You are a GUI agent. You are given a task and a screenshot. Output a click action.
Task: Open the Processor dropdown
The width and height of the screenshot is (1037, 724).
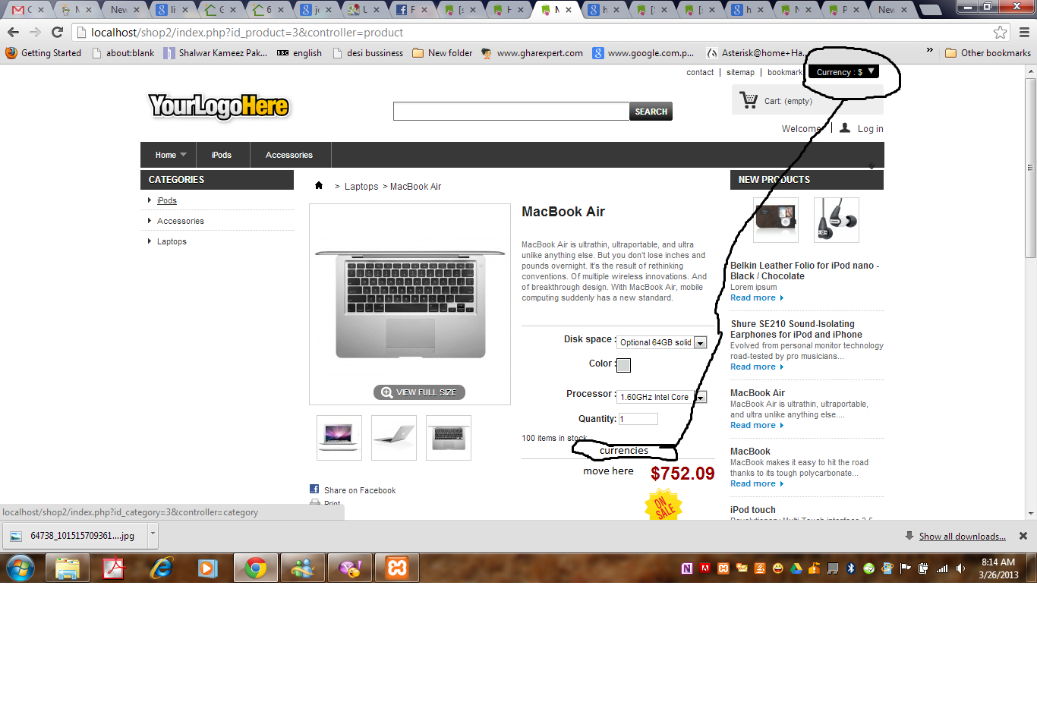(662, 397)
